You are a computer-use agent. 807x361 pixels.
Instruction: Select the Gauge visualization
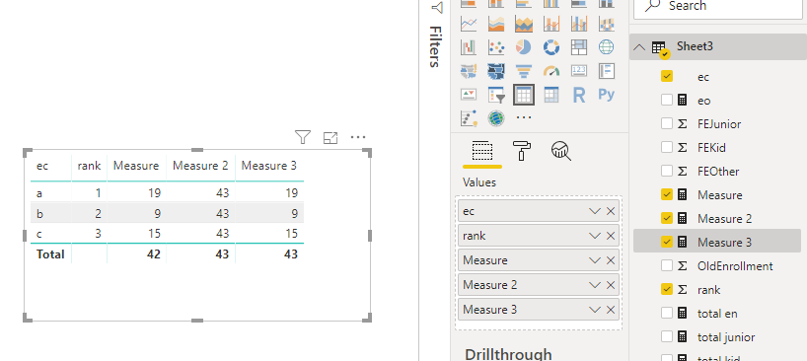click(x=551, y=71)
